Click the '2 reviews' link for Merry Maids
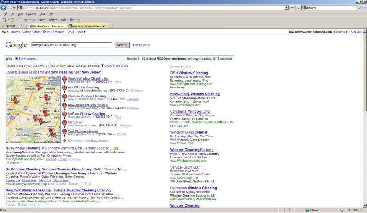Viewport: 367px width, 213px height. [126, 126]
